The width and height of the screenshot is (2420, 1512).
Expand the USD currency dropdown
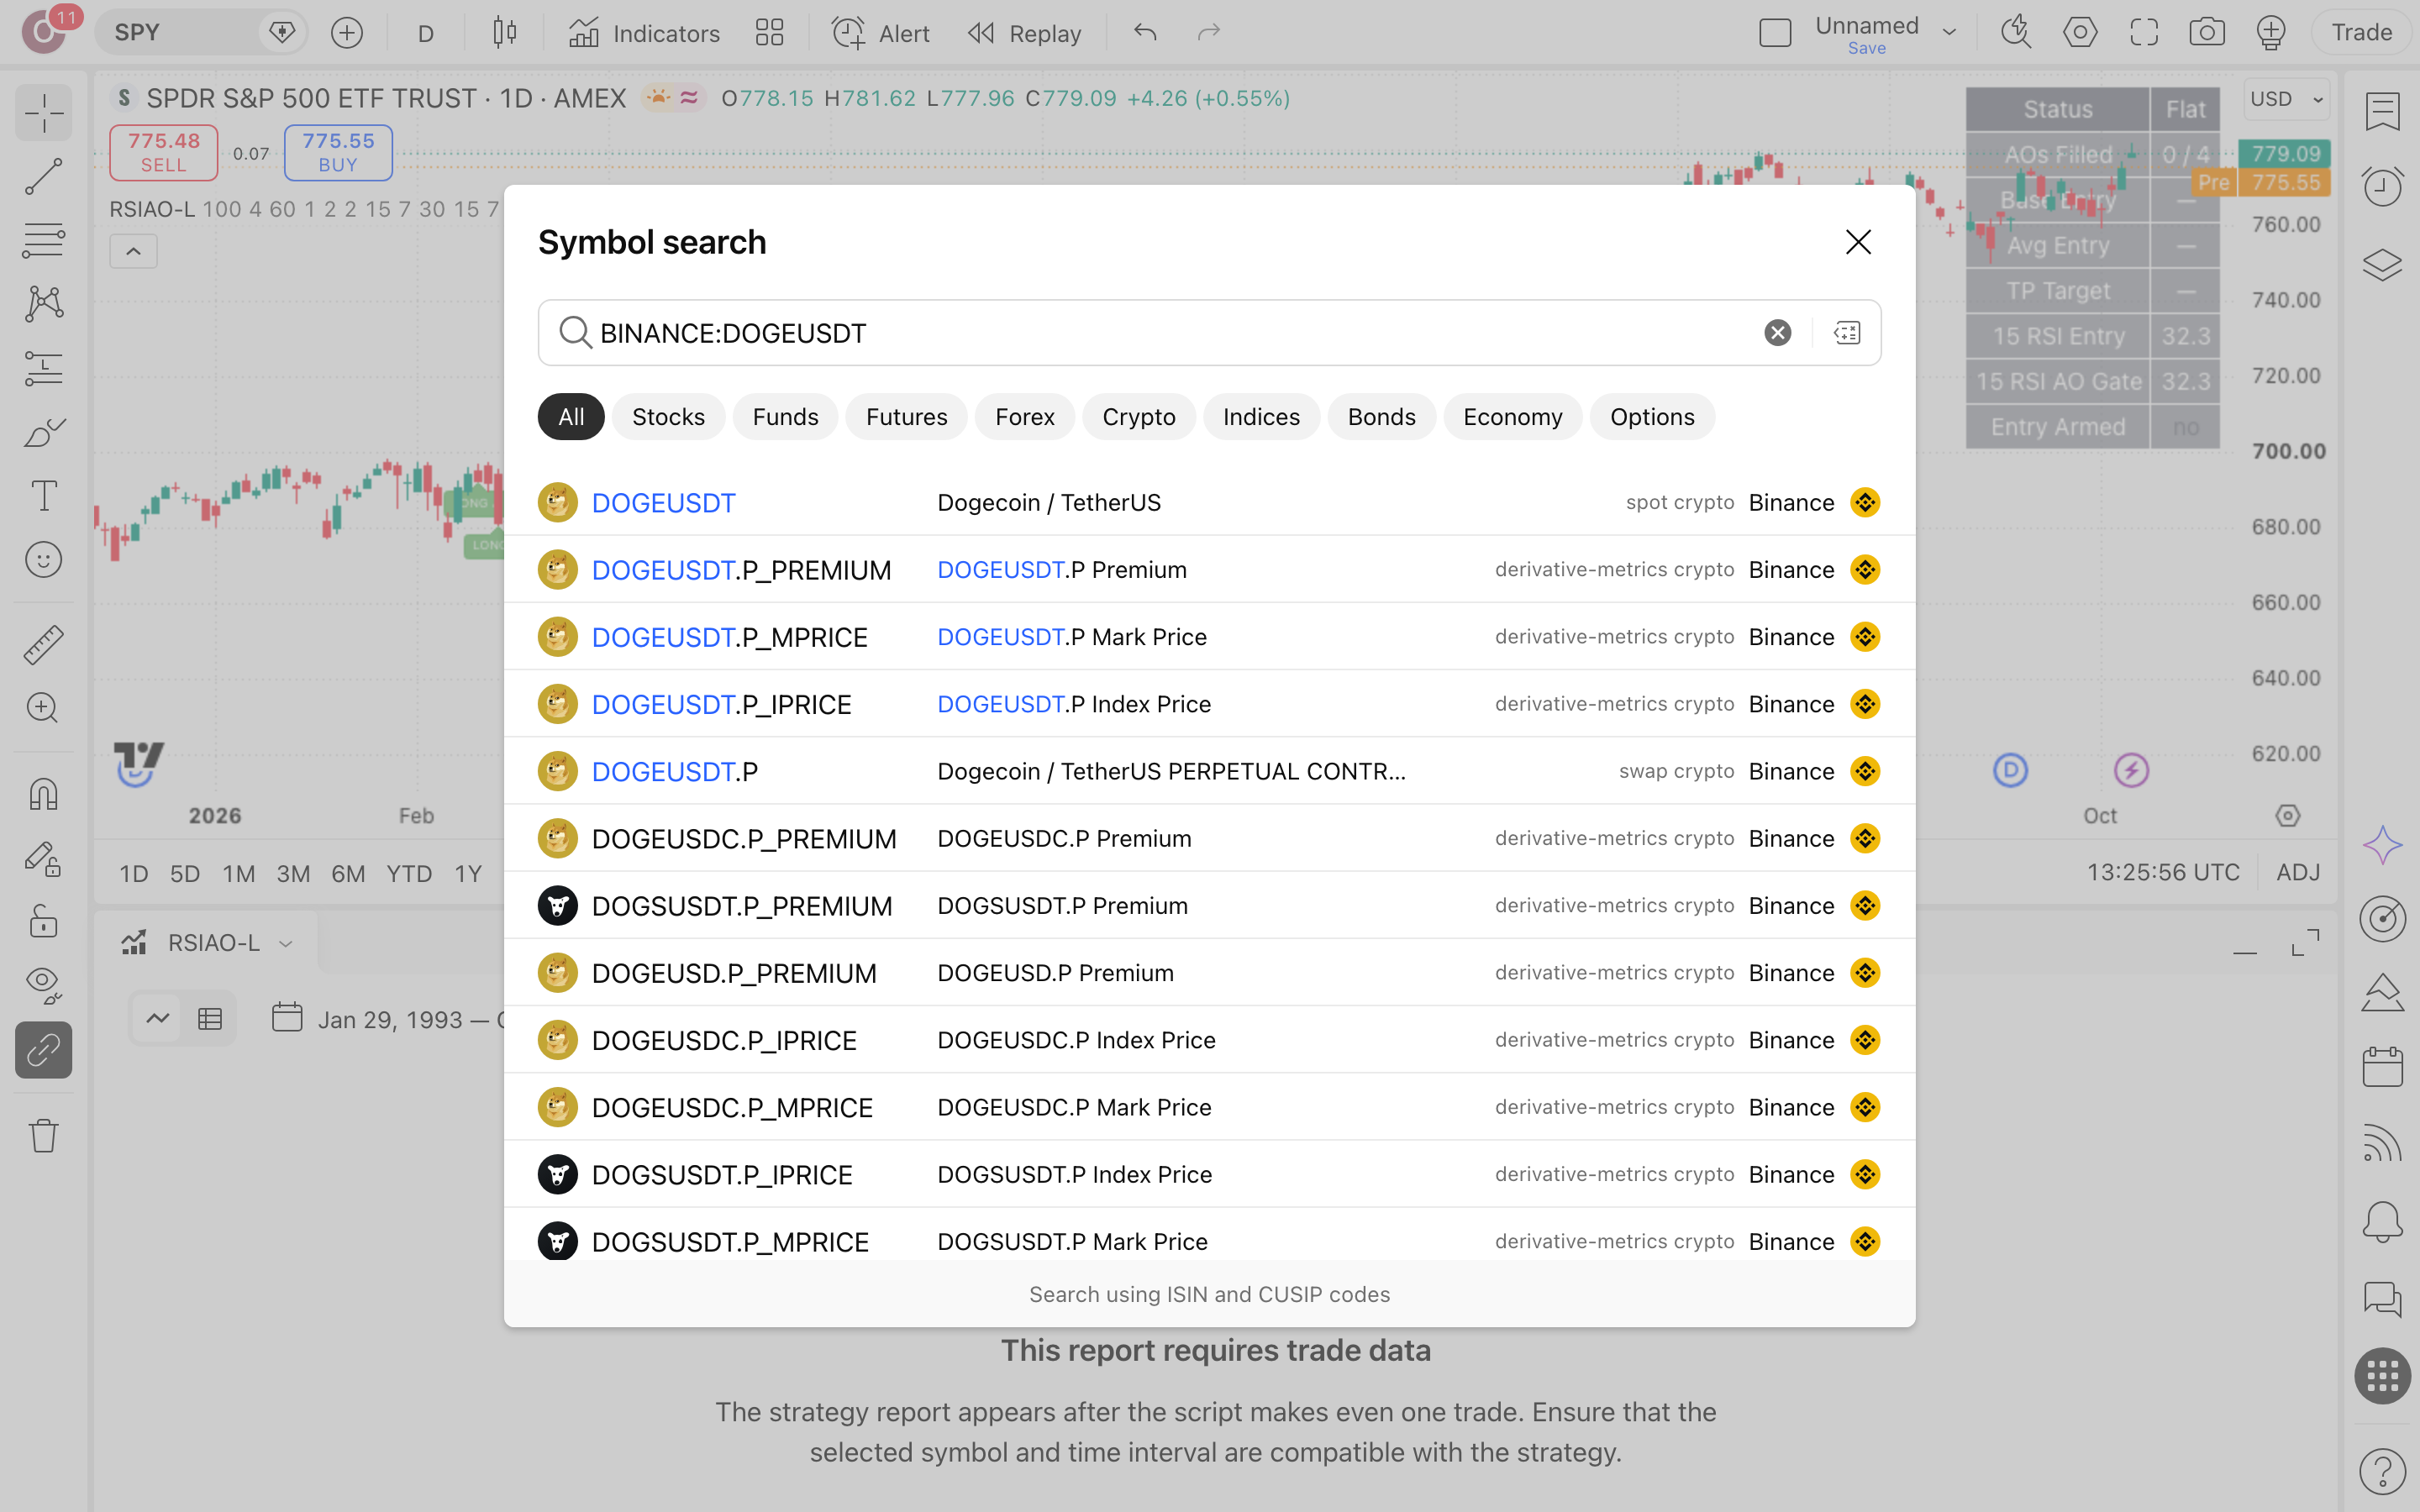[x=2287, y=99]
